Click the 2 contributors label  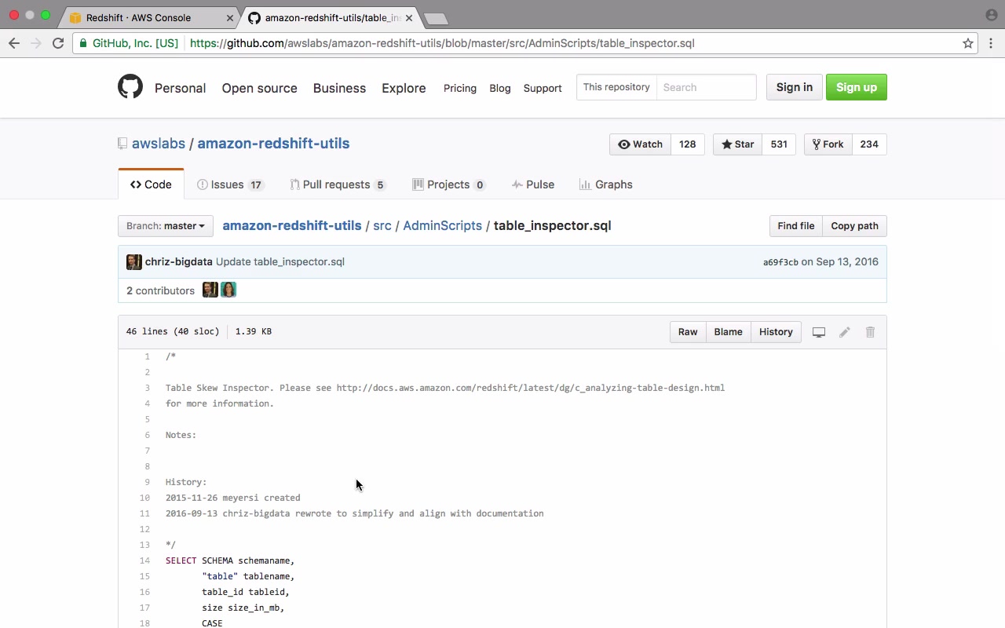(161, 290)
